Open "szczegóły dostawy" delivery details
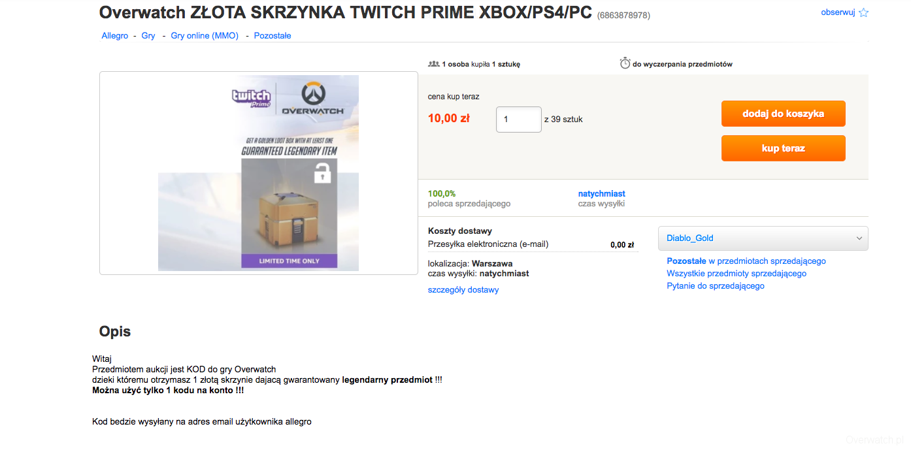 click(x=463, y=290)
